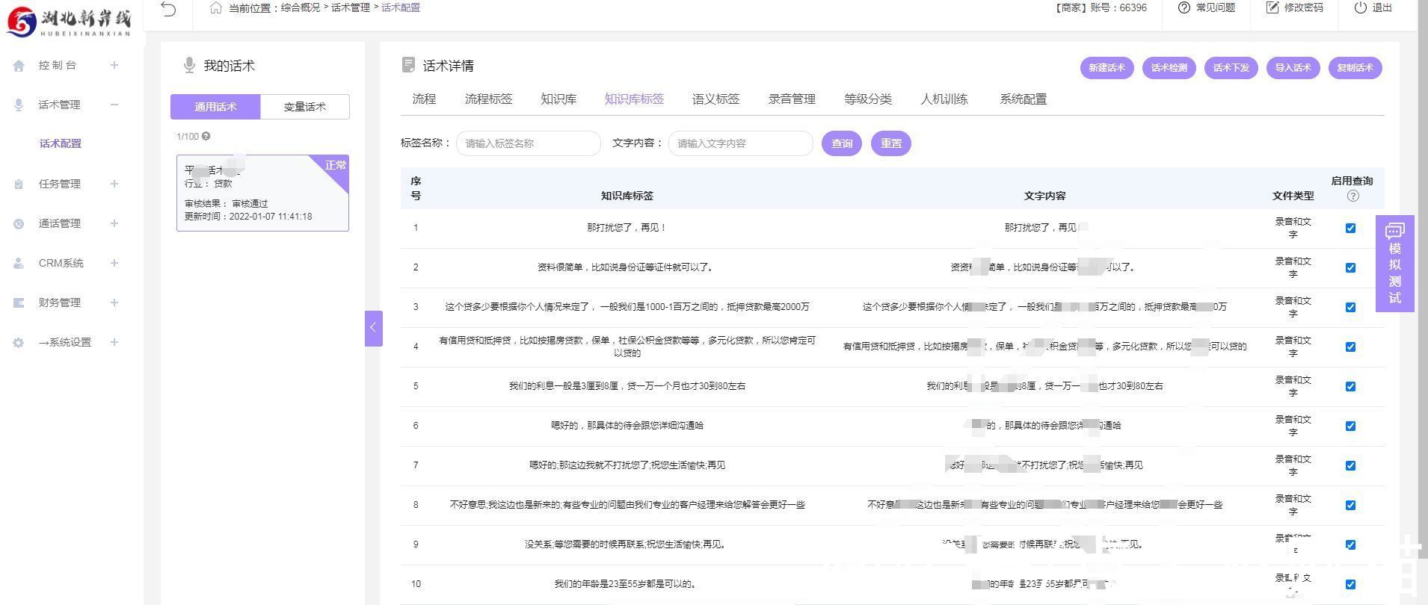Click the 通话管理 sidebar icon
The image size is (1428, 605).
[x=19, y=224]
